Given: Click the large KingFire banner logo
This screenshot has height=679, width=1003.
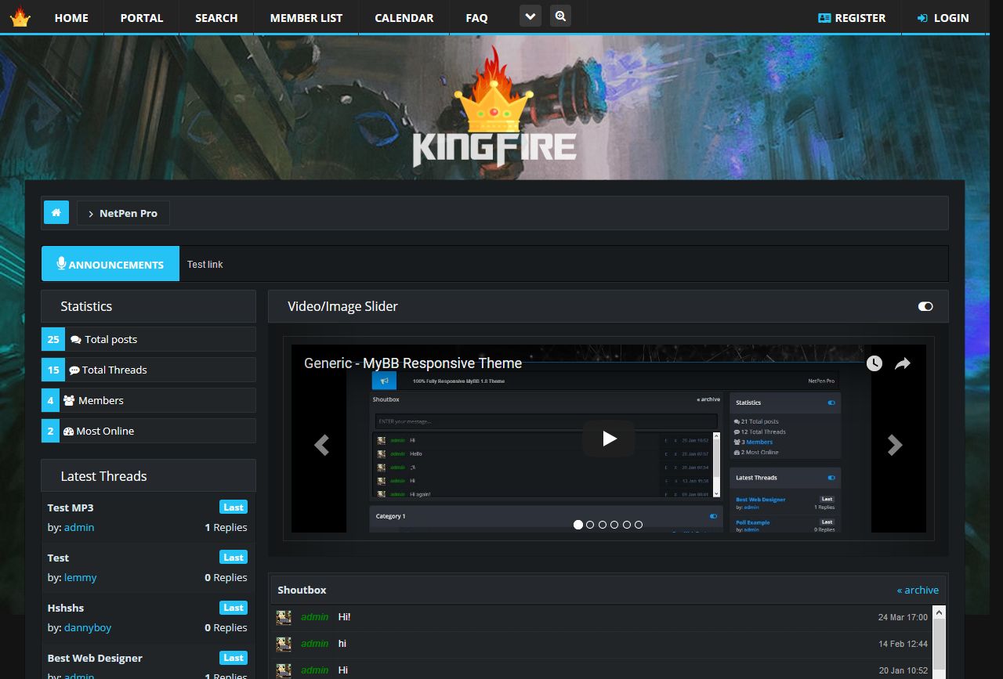Looking at the screenshot, I should tap(494, 107).
